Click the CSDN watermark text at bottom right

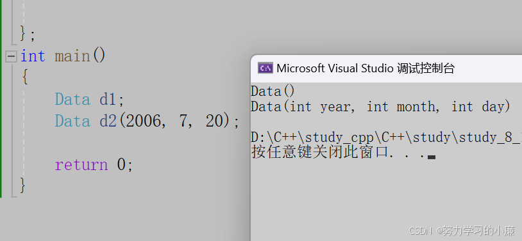click(462, 230)
